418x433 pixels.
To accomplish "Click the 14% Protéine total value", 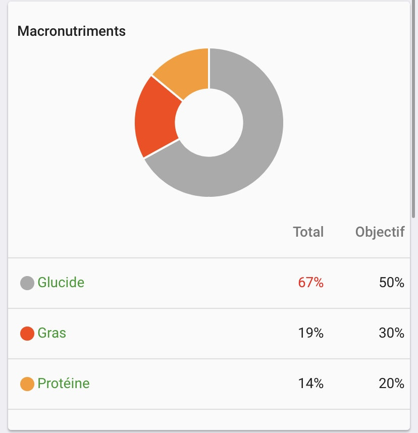I will (x=310, y=384).
